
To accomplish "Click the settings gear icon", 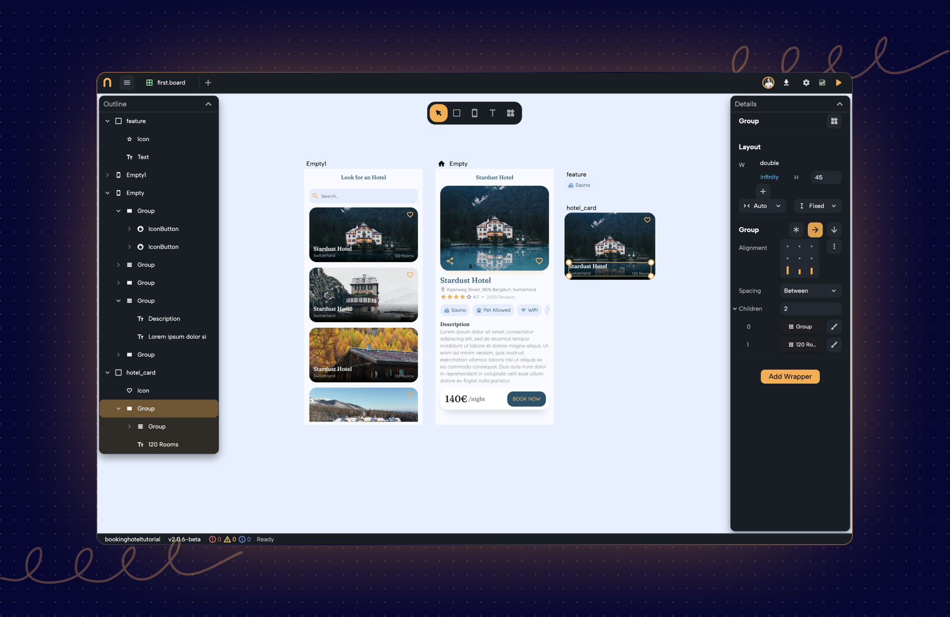I will (x=805, y=82).
